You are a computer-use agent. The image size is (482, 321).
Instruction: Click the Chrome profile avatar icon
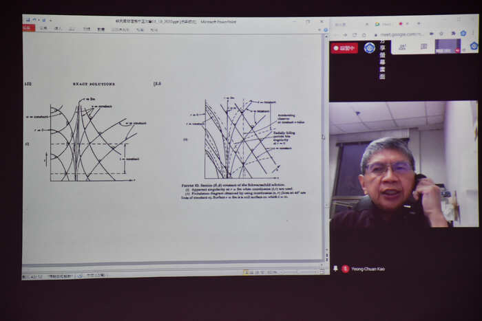(463, 33)
